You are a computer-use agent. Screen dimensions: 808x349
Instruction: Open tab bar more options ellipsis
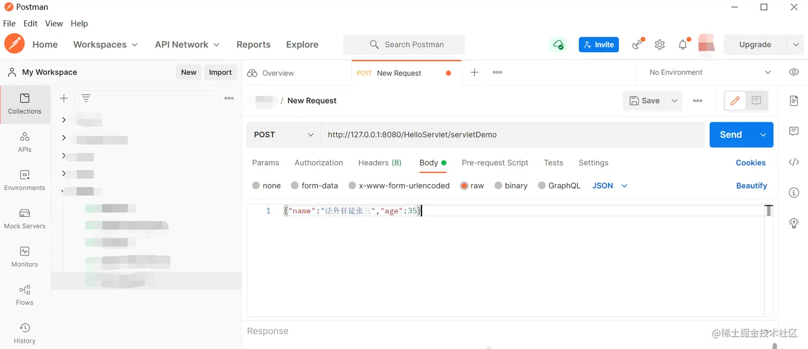[x=498, y=72]
